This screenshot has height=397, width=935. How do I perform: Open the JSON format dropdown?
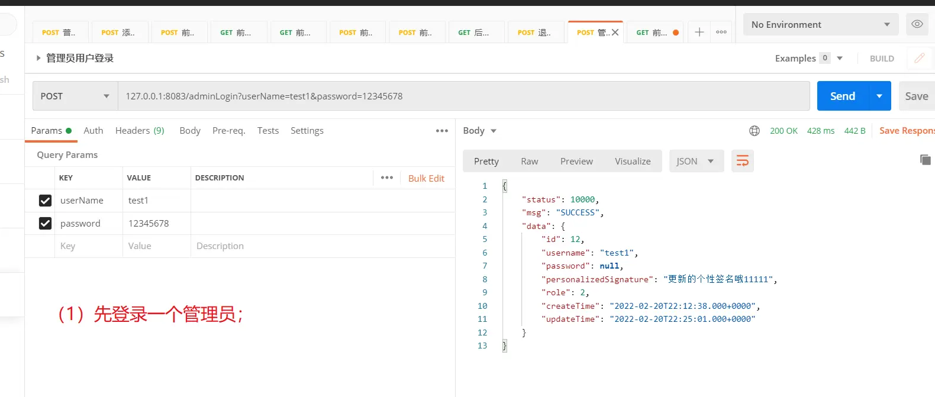click(x=695, y=161)
